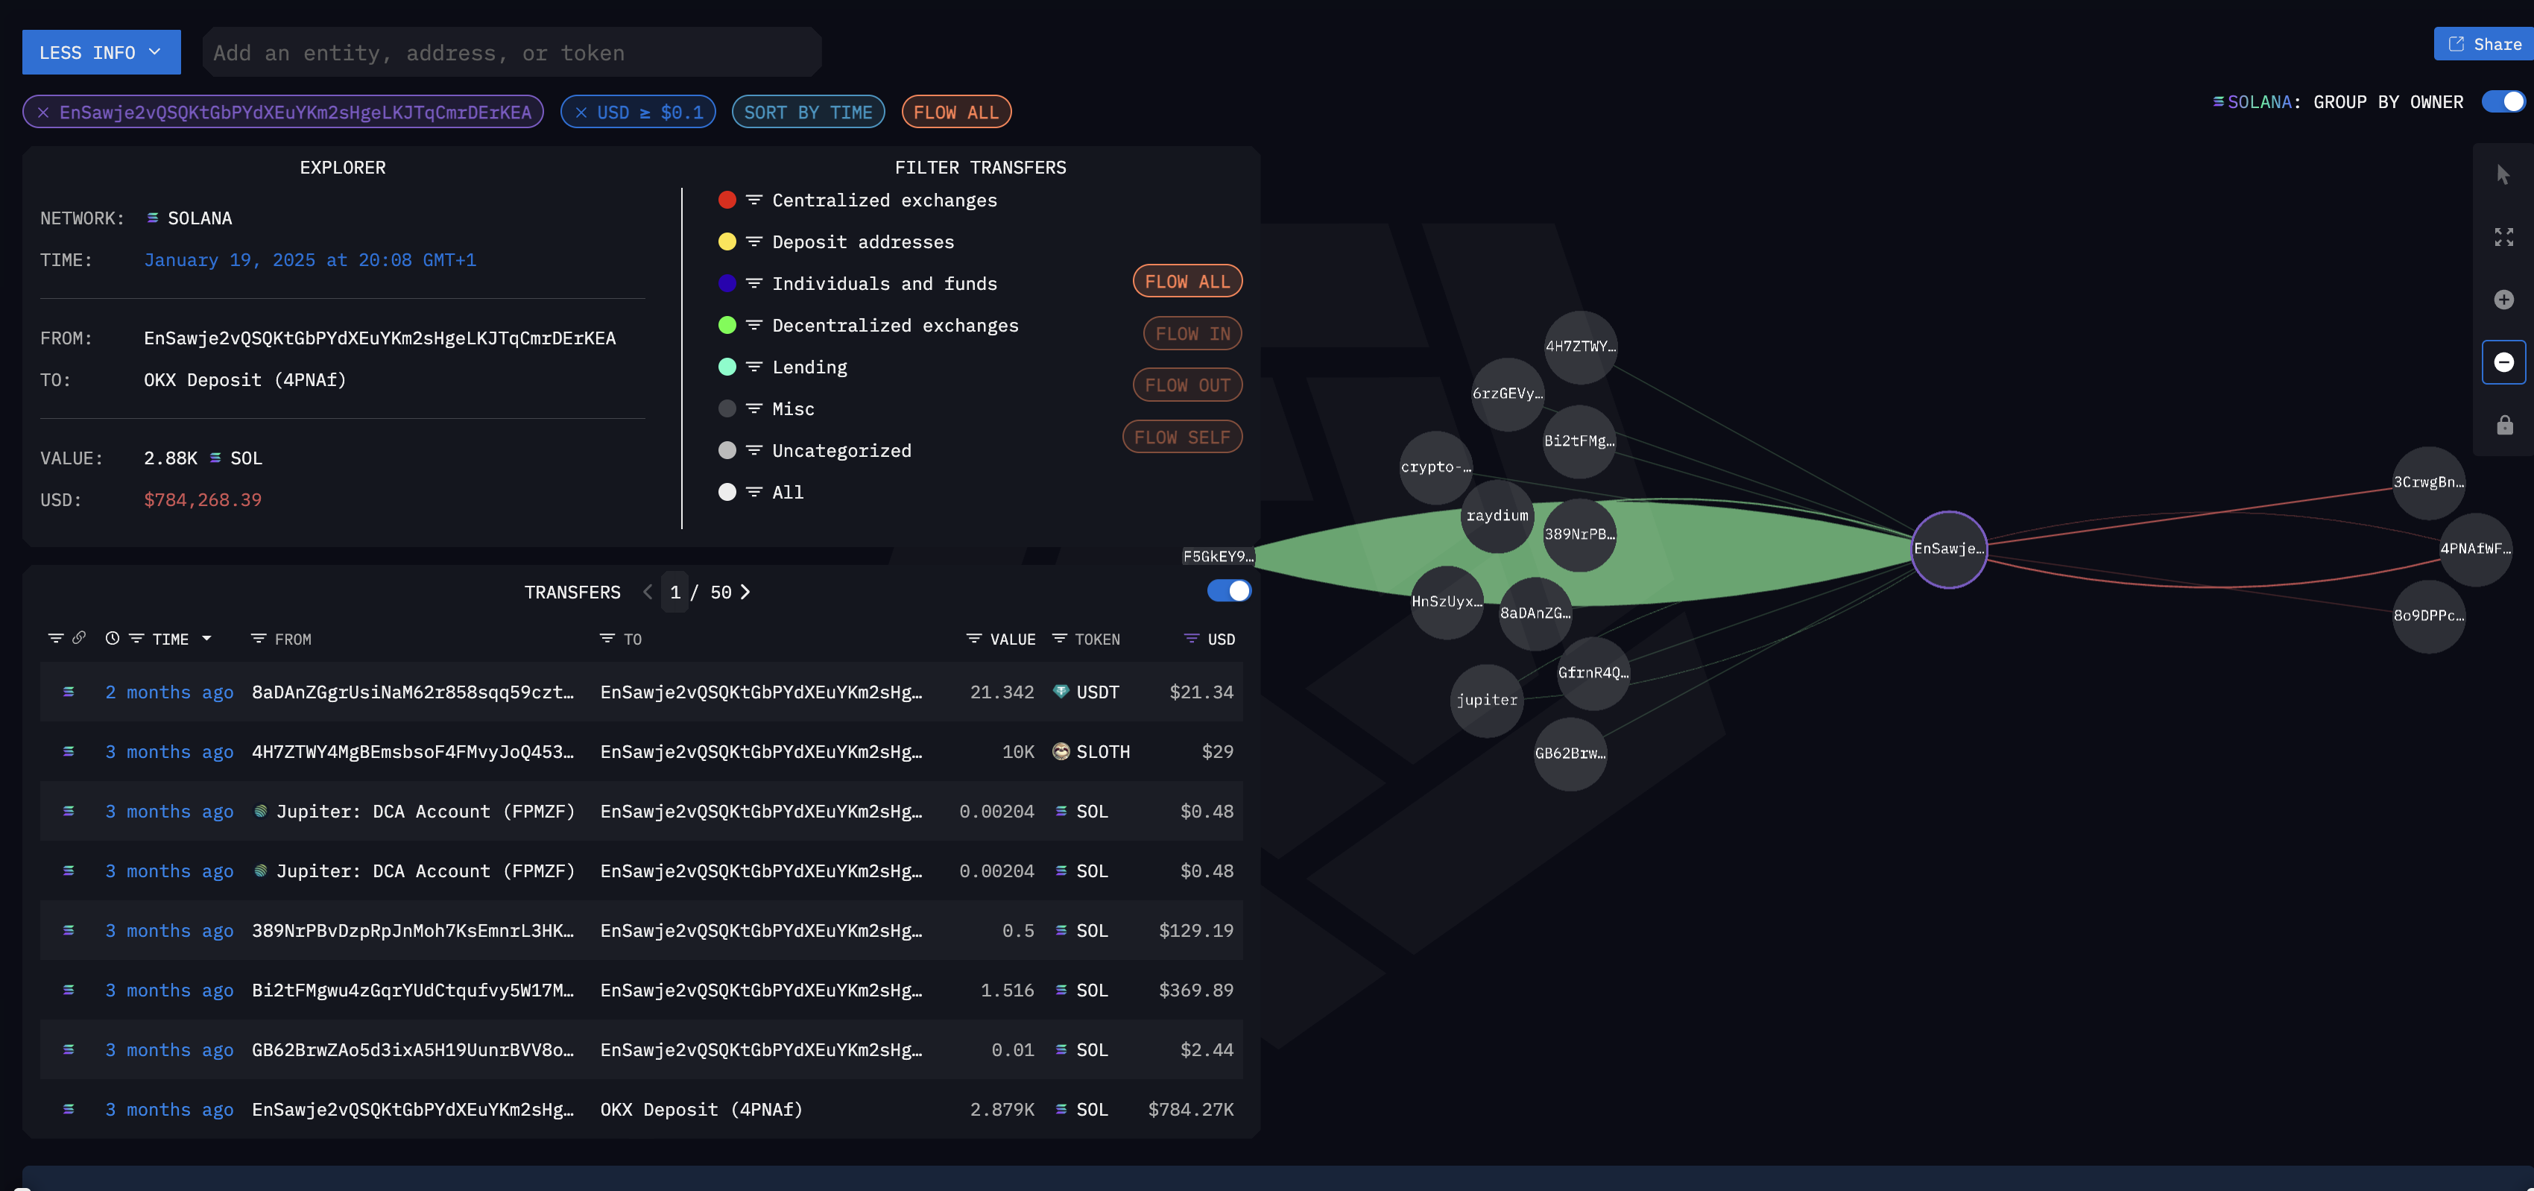Image resolution: width=2534 pixels, height=1191 pixels.
Task: Click the green Decentralized exchanges color dot
Action: [727, 326]
